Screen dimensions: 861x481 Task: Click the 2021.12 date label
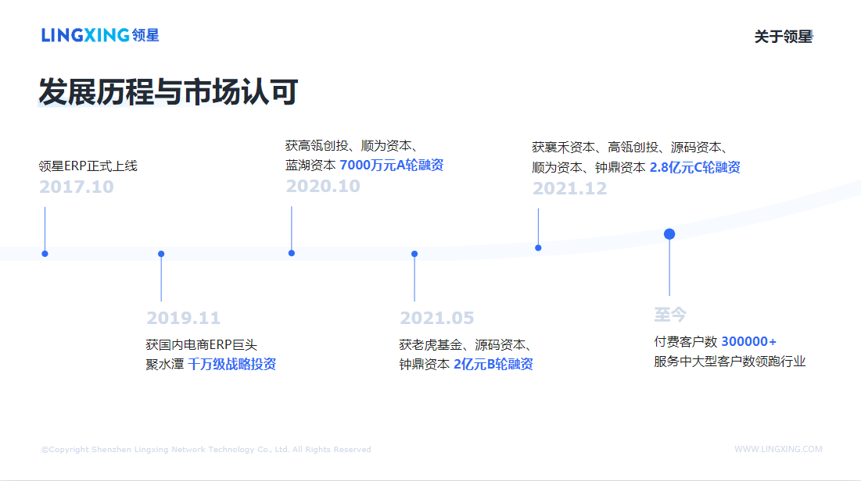pyautogui.click(x=569, y=189)
